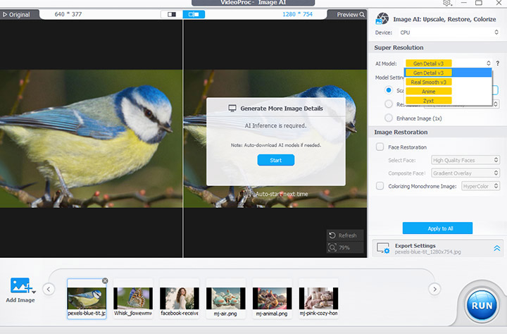Viewport: 507px width, 334px height.
Task: Open Composite Face Gradient Overlay dropdown
Action: 465,173
